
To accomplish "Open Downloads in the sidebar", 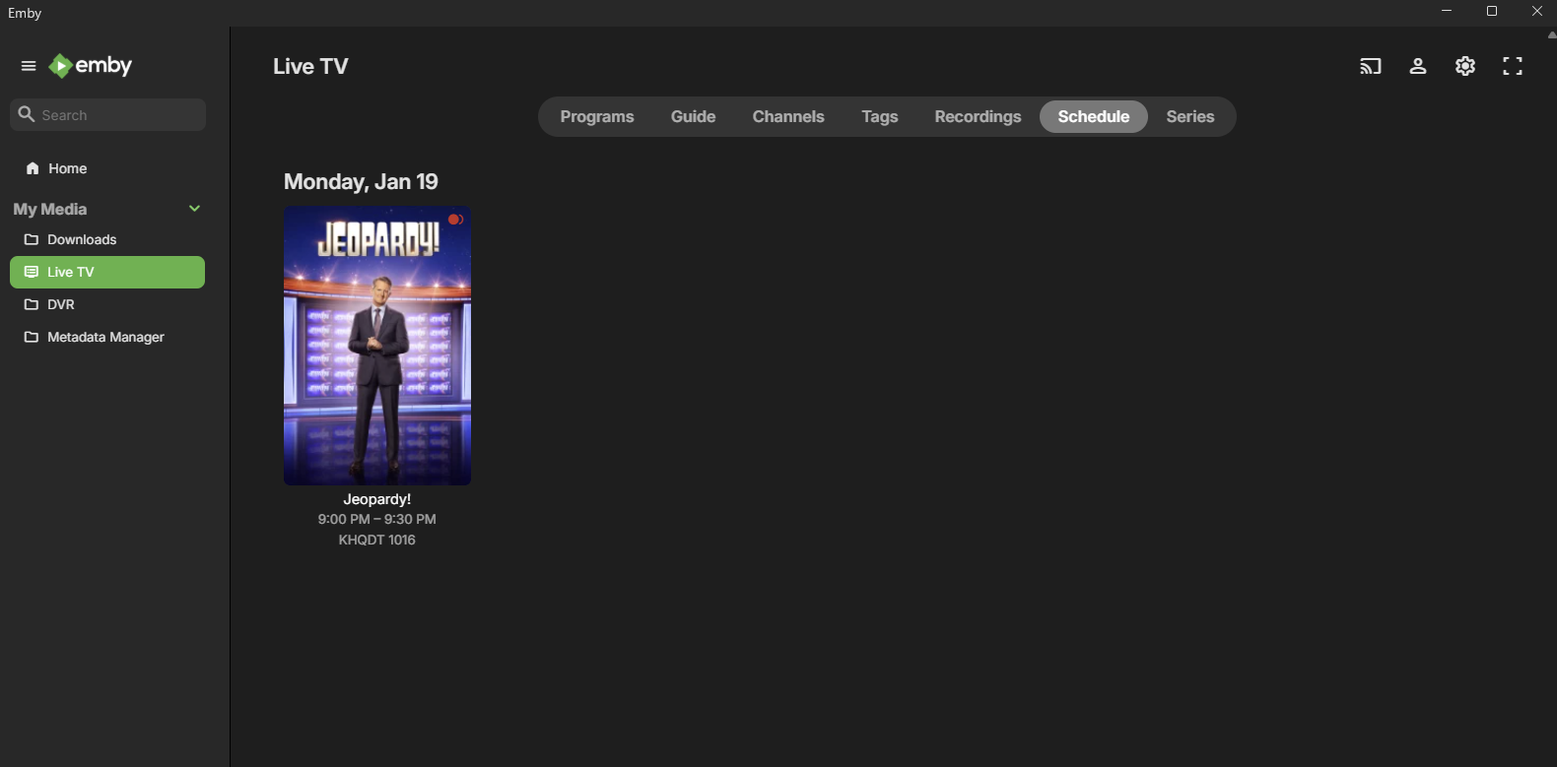I will pyautogui.click(x=107, y=239).
